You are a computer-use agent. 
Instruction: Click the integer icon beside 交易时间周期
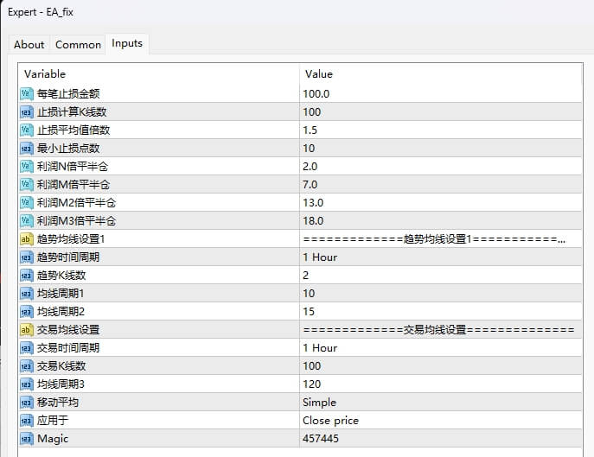pos(27,348)
